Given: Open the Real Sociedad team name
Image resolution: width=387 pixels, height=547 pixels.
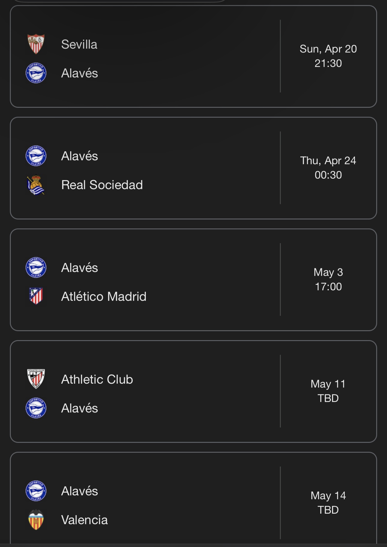Looking at the screenshot, I should click(x=102, y=185).
